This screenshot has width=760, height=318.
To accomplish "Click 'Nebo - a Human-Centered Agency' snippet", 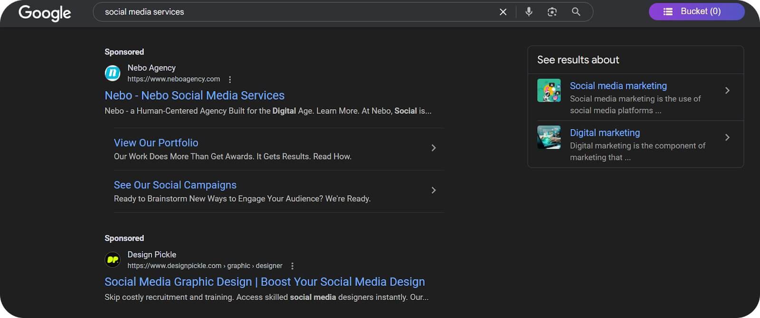I will pos(267,111).
